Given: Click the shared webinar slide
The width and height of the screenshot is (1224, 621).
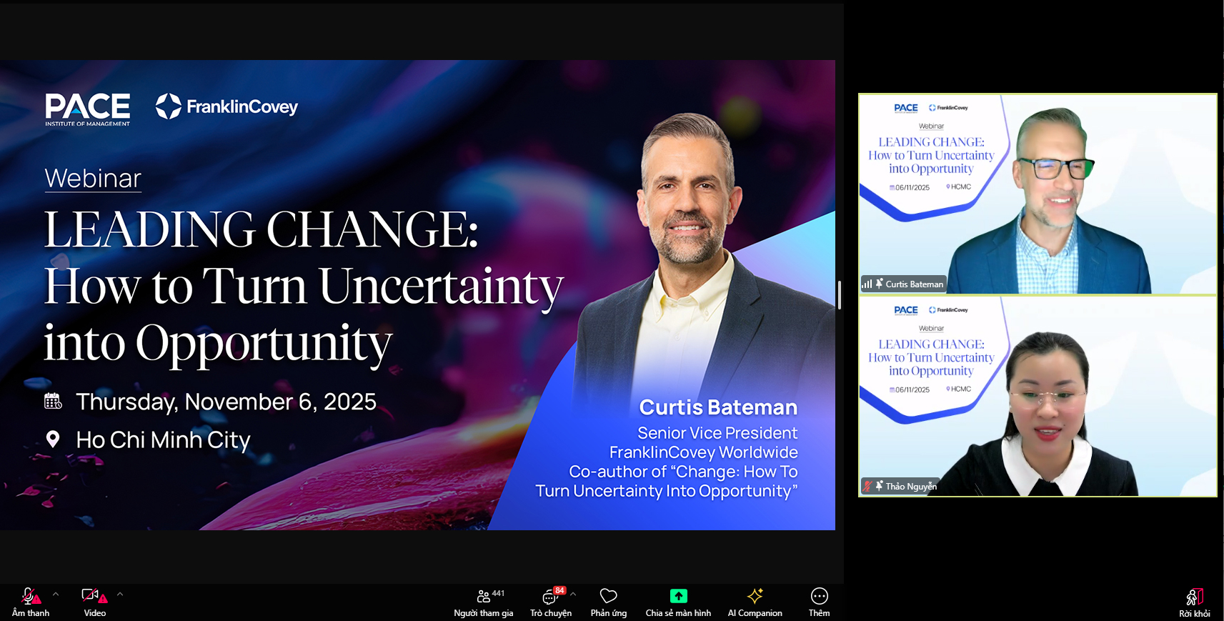Looking at the screenshot, I should (x=417, y=294).
